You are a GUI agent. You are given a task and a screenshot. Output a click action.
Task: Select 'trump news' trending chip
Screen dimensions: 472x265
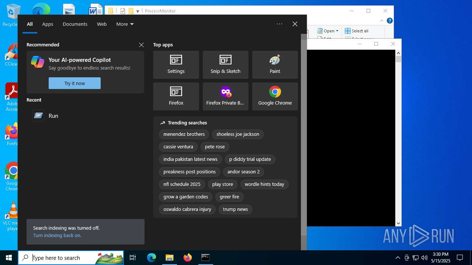pyautogui.click(x=235, y=209)
